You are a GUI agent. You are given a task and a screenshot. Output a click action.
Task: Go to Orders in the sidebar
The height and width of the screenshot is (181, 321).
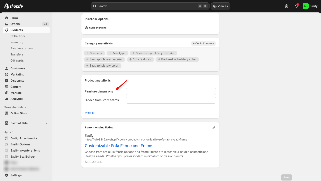tap(15, 24)
